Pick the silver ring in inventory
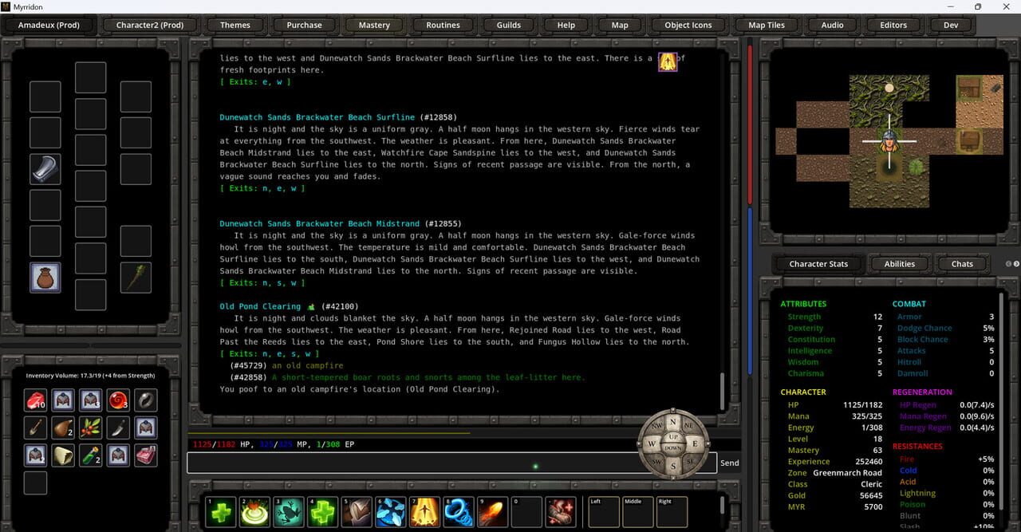Viewport: 1021px width, 532px height. 146,400
